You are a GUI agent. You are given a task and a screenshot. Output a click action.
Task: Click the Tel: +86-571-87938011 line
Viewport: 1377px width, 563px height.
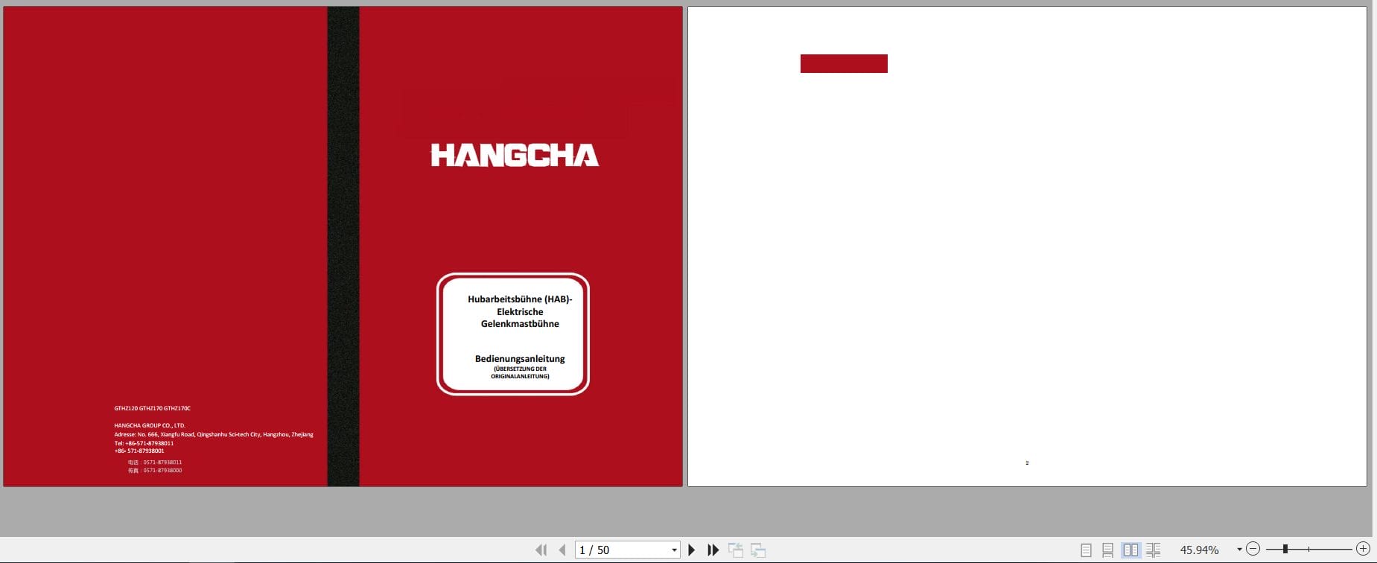pyautogui.click(x=144, y=443)
